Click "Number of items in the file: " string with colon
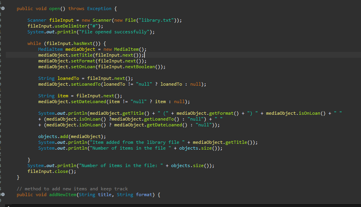This screenshot has height=207, width=361. pos(121,166)
